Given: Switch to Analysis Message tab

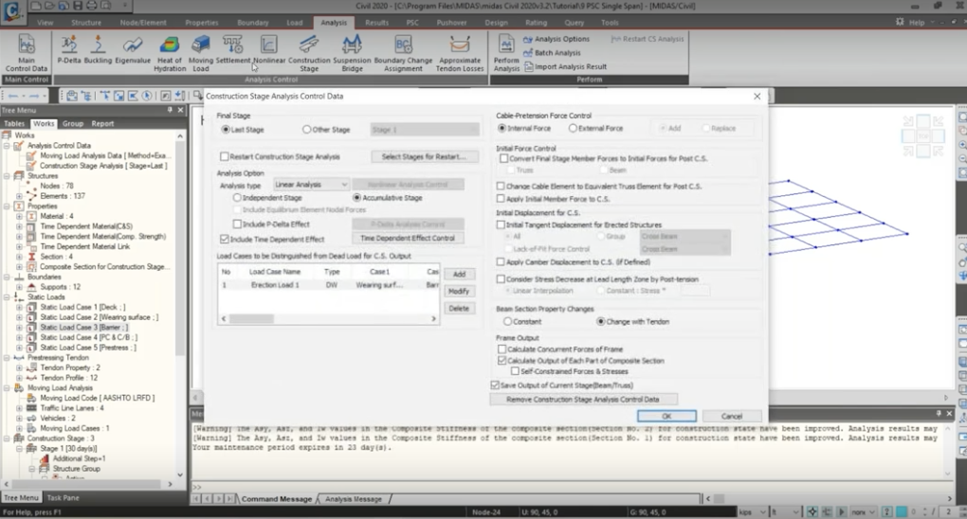Looking at the screenshot, I should 354,499.
